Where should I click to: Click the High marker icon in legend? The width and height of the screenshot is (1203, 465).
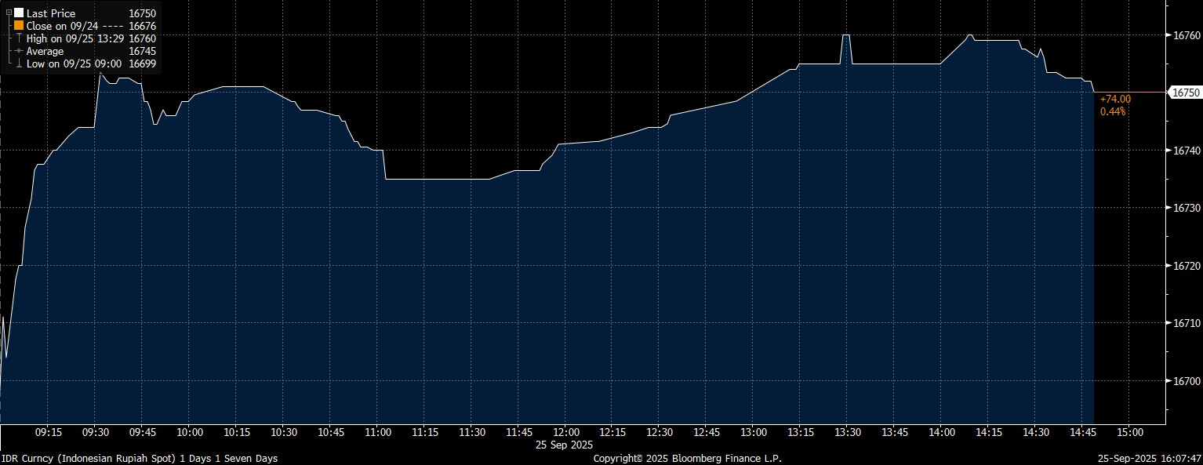click(18, 38)
